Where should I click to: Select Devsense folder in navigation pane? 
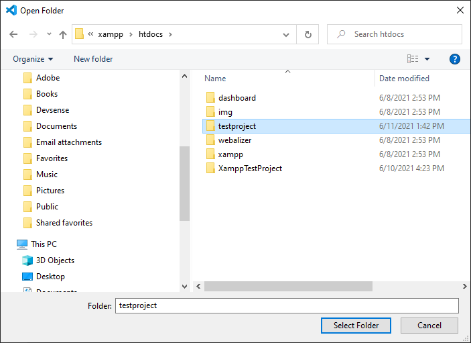[52, 110]
